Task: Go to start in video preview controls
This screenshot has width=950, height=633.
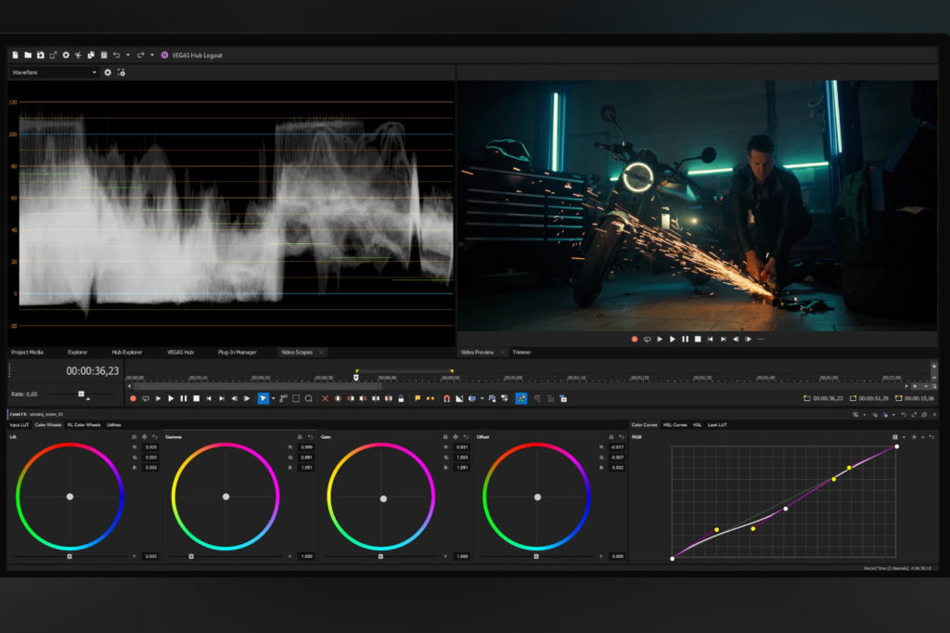Action: (x=711, y=339)
